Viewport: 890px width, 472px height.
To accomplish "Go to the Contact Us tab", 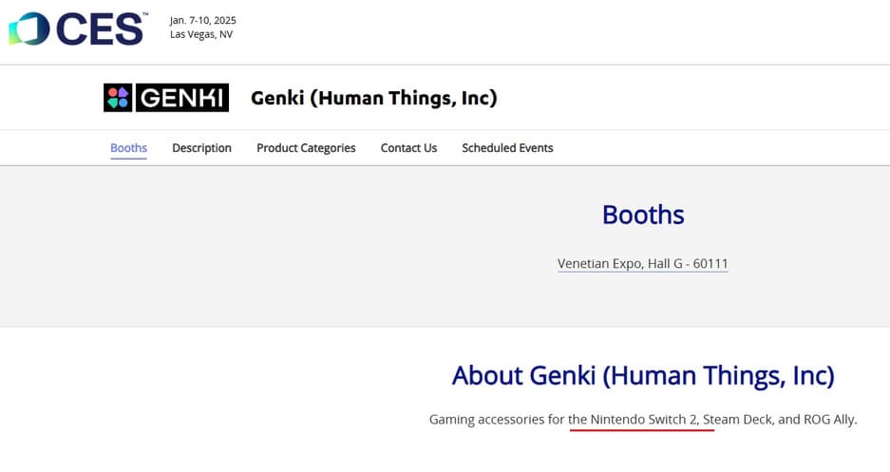I will pos(408,148).
